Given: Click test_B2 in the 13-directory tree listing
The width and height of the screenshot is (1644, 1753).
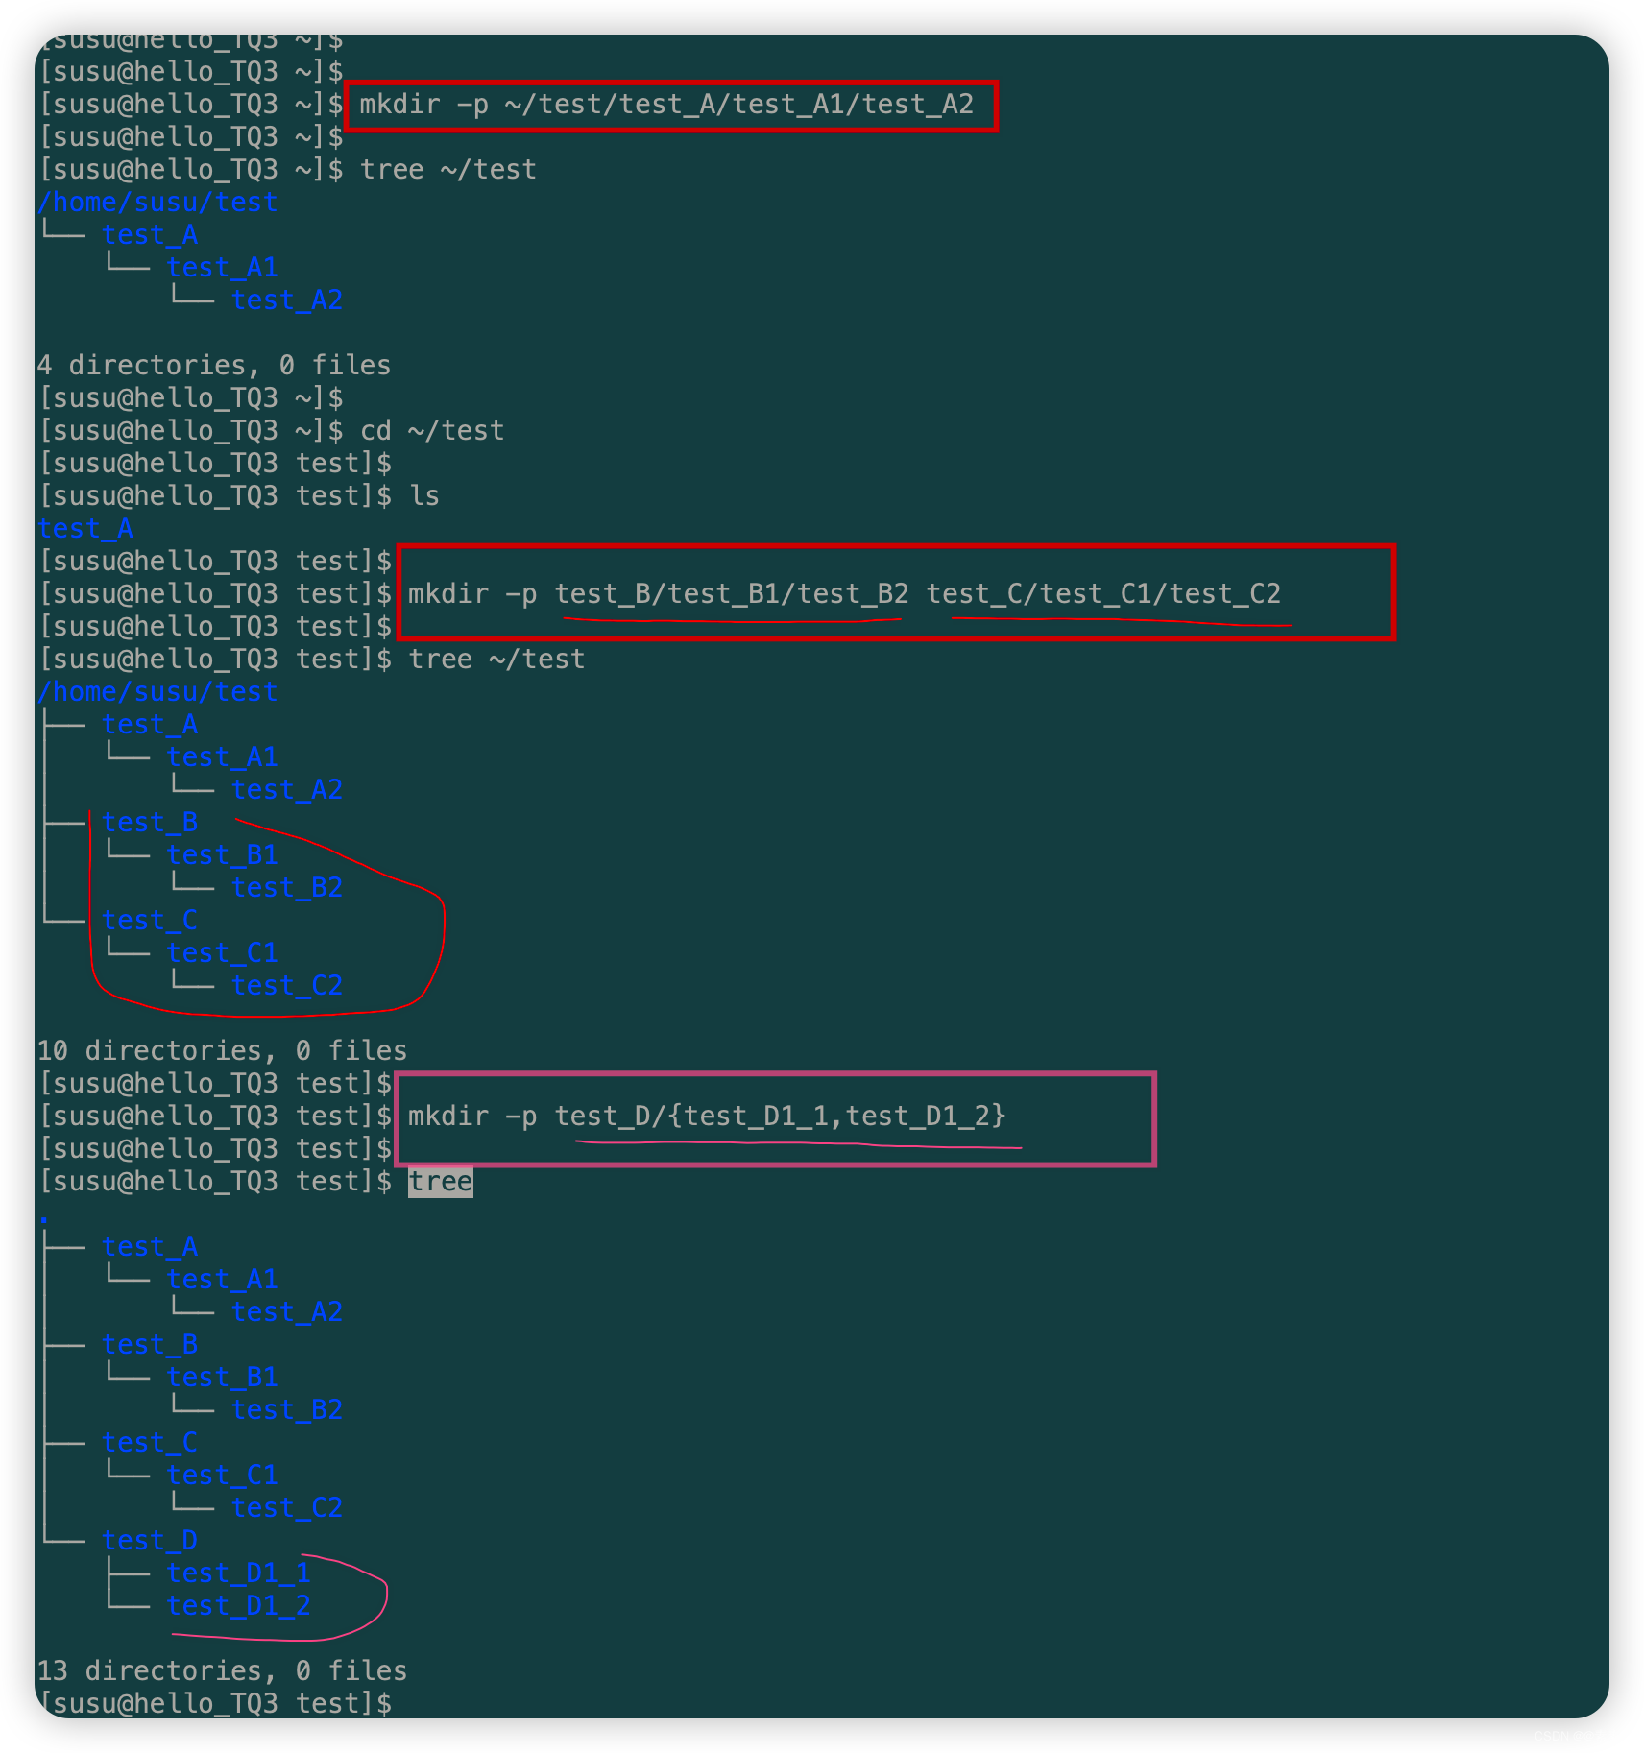Looking at the screenshot, I should [x=287, y=1410].
